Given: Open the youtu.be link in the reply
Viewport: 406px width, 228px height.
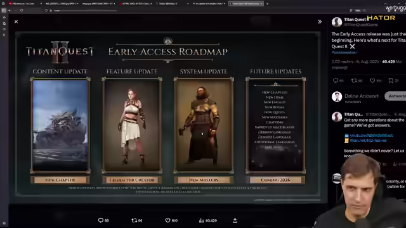Looking at the screenshot, I should pyautogui.click(x=371, y=135).
